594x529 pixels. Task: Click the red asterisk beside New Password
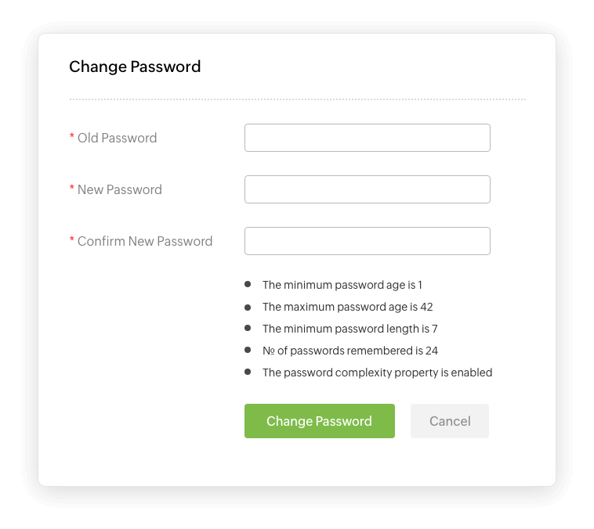click(72, 189)
